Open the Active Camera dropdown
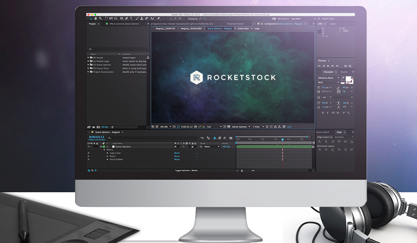This screenshot has height=243, width=417. tap(241, 127)
